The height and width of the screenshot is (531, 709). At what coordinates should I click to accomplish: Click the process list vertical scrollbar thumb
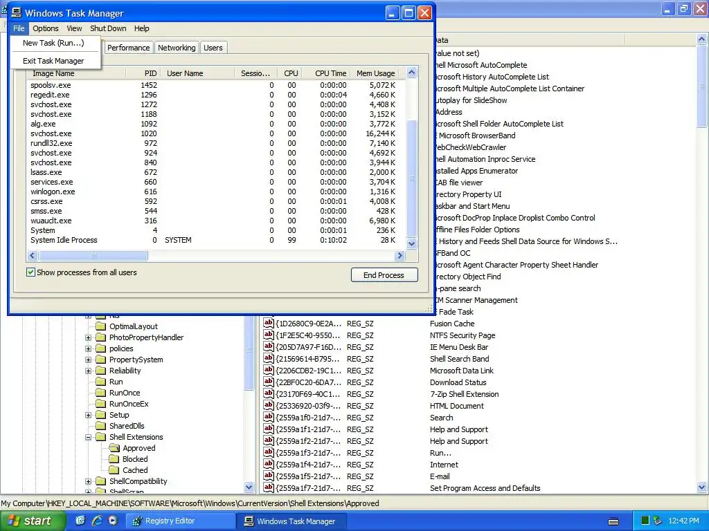click(x=411, y=178)
